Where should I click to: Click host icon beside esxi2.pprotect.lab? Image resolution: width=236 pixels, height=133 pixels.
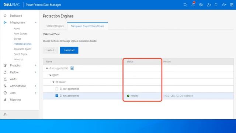(x=61, y=96)
